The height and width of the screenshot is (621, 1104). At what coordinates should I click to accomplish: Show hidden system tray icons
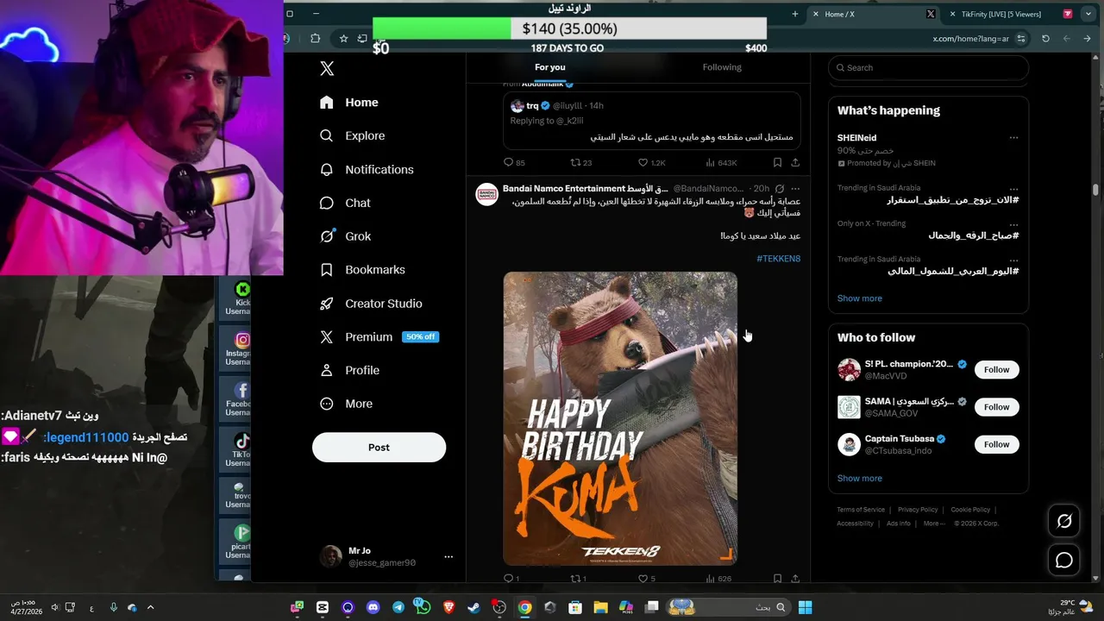[150, 608]
